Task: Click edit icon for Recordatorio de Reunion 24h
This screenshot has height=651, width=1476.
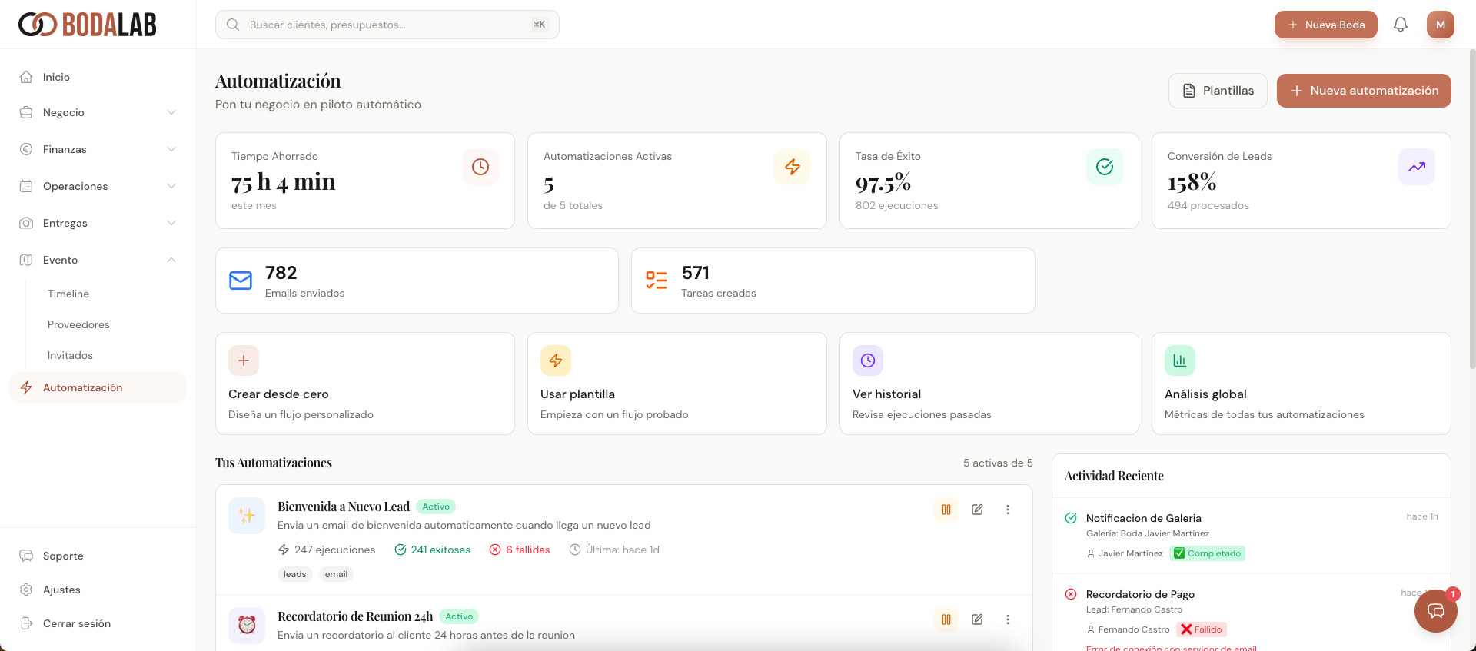Action: (977, 619)
